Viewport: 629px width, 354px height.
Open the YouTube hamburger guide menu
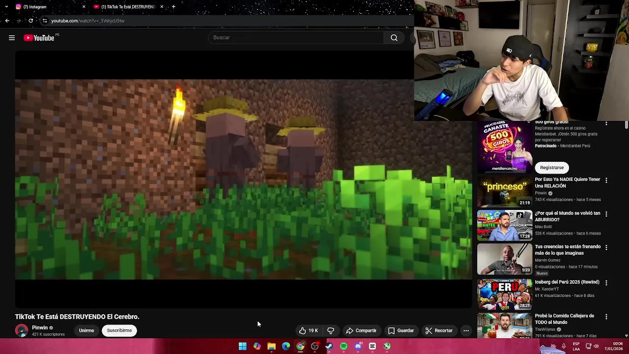pyautogui.click(x=12, y=38)
